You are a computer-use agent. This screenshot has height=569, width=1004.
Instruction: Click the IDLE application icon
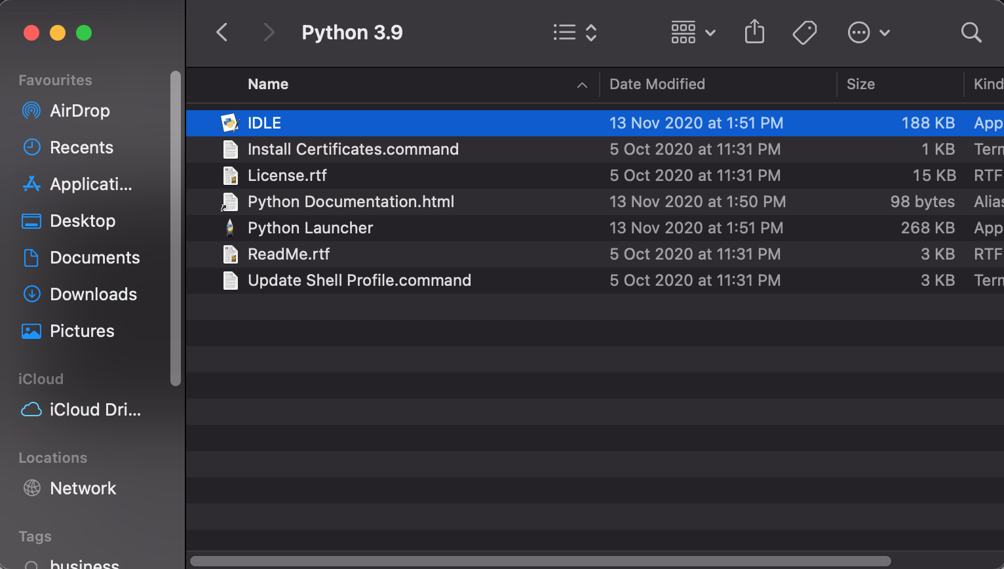click(230, 123)
